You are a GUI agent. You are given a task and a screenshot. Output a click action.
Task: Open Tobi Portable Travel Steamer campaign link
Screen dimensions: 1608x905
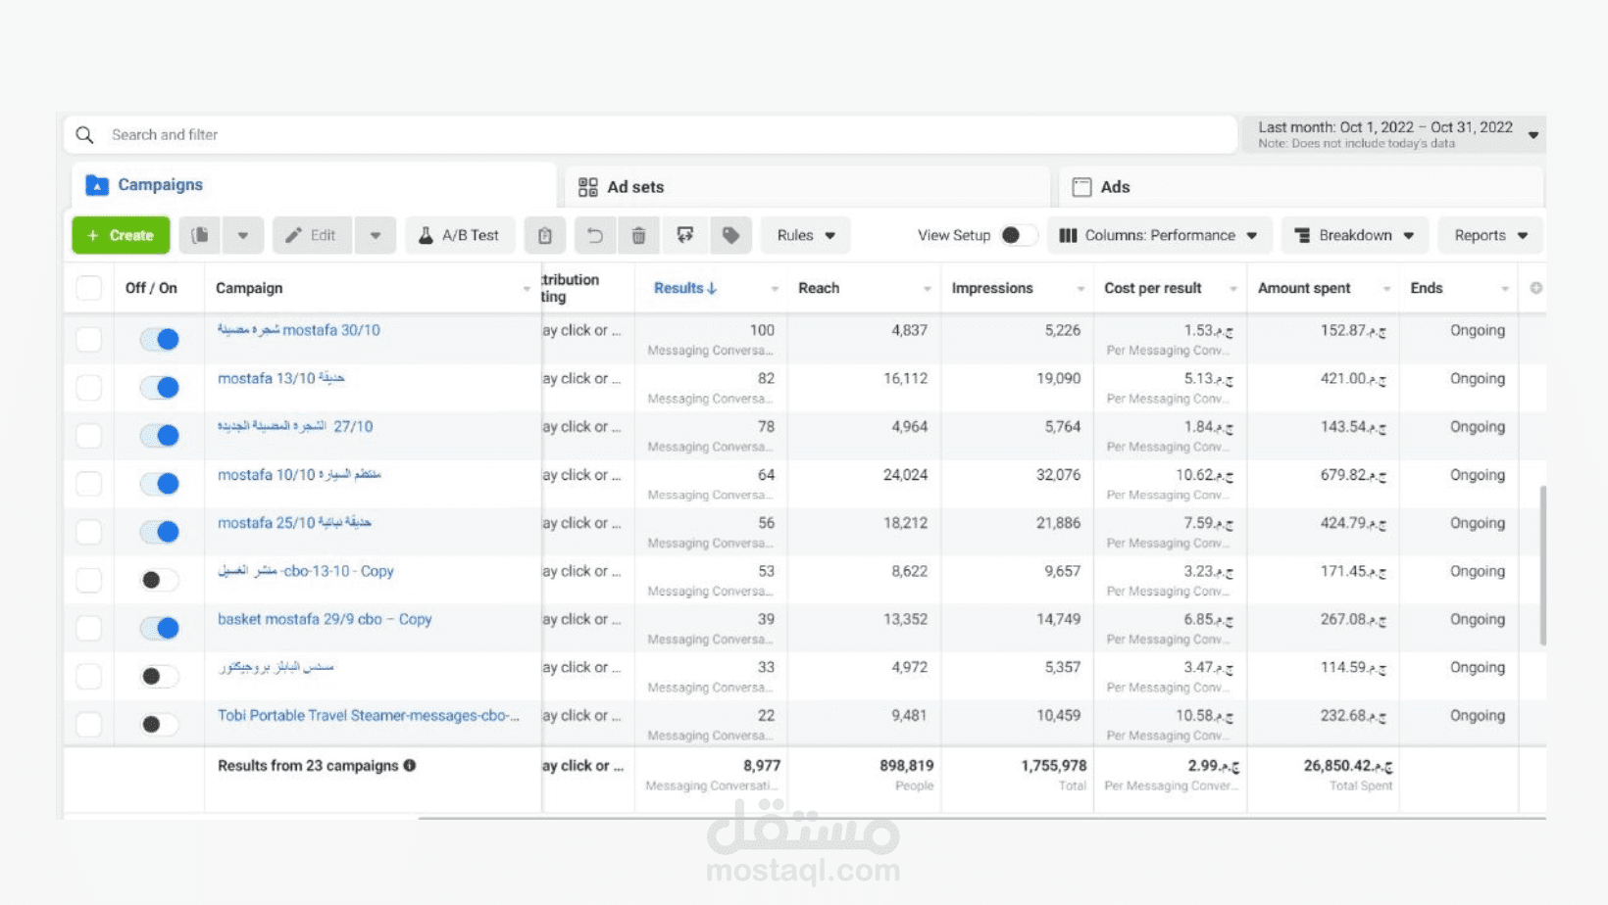coord(369,715)
